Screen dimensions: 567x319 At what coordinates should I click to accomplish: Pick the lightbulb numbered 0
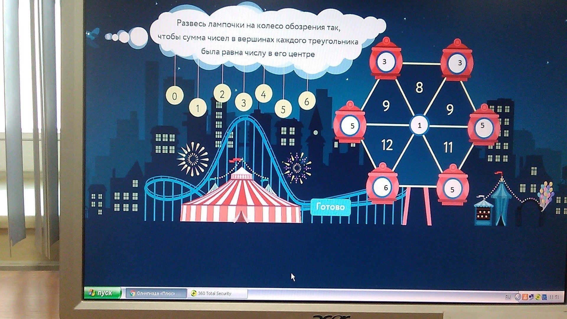[x=175, y=96]
